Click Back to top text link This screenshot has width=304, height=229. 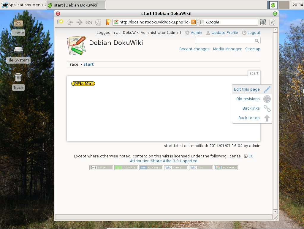click(249, 118)
